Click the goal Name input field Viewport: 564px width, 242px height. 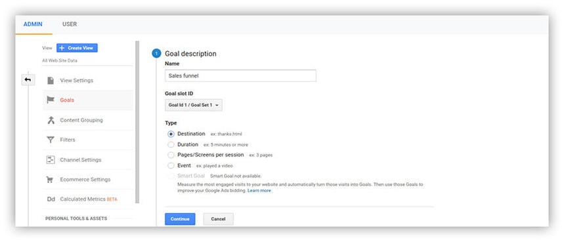[x=240, y=76]
